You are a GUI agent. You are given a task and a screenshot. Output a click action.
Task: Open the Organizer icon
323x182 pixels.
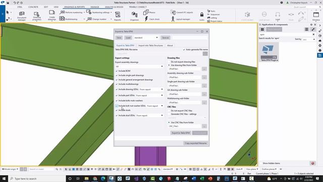coord(135,15)
